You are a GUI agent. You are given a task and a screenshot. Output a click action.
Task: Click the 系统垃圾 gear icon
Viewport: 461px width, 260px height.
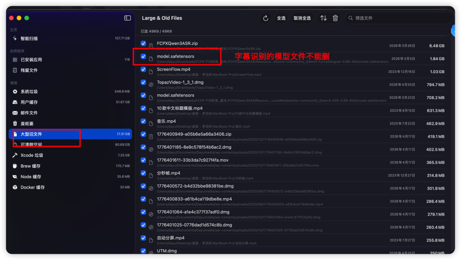click(15, 92)
